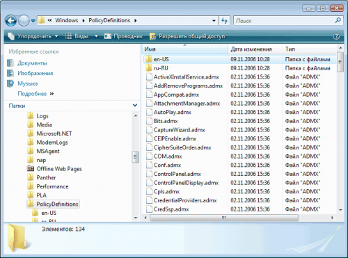Click CEIPEnable.admx file icon
The image size is (348, 258).
[x=149, y=138]
